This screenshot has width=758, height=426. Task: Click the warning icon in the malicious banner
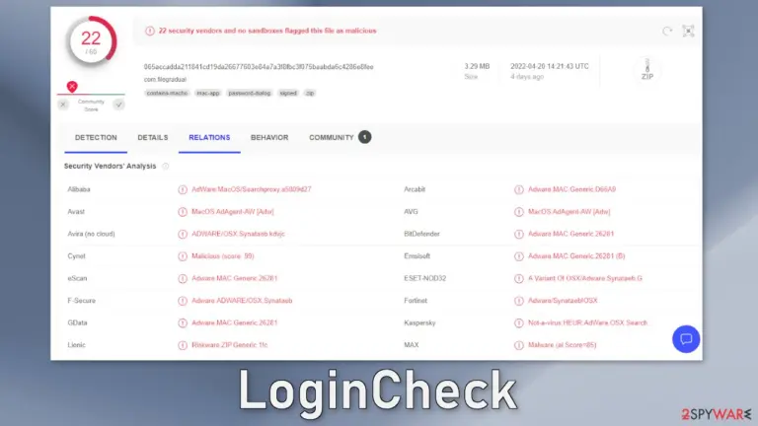(150, 31)
